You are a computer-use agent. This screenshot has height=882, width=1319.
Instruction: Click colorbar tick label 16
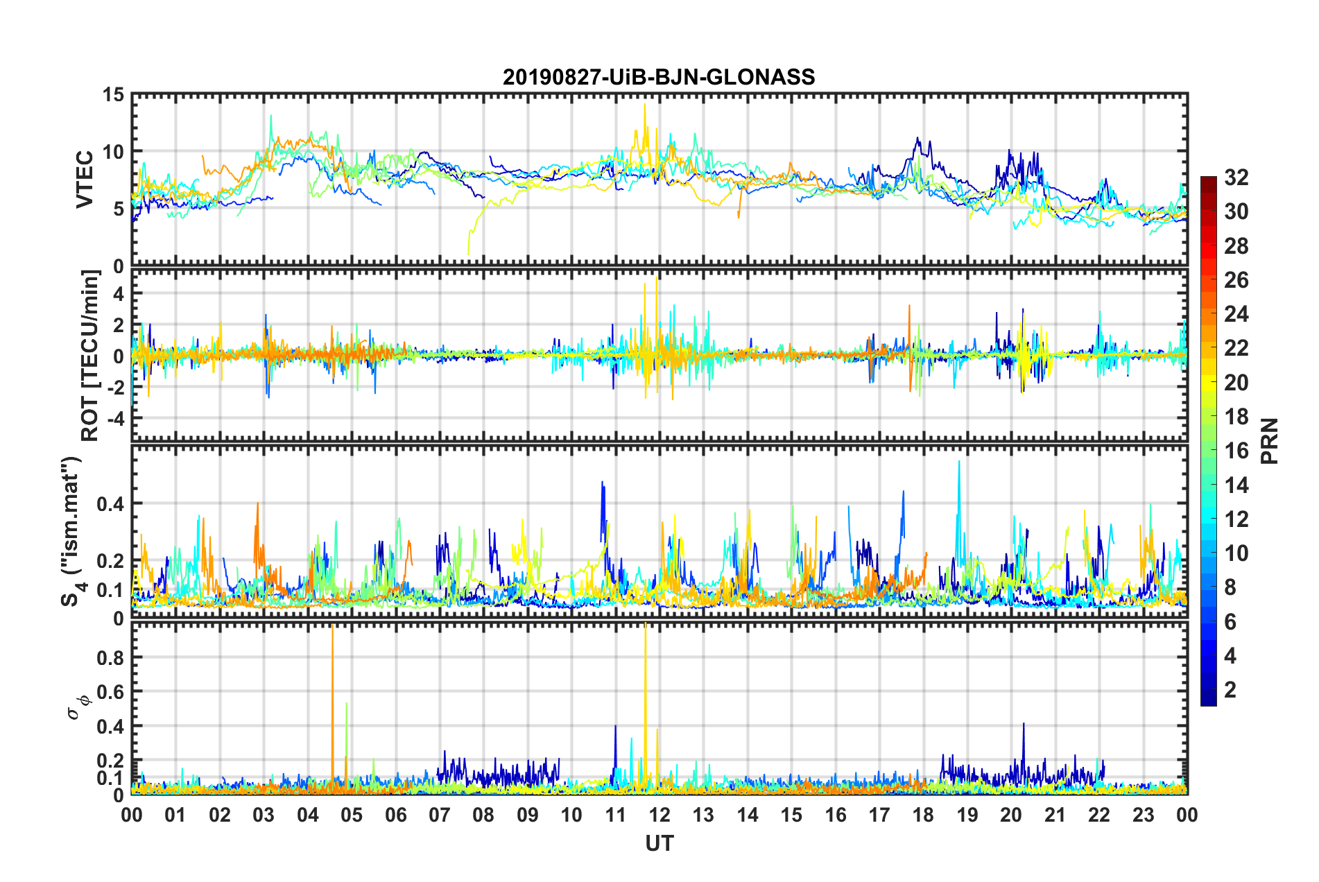coord(1236,451)
